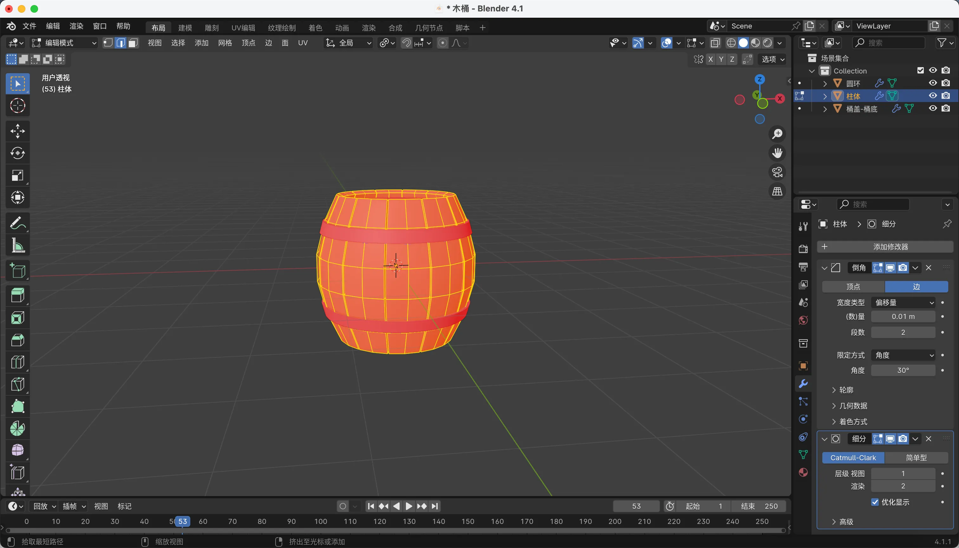Toggle camera view in viewport
Viewport: 959px width, 548px height.
click(777, 172)
